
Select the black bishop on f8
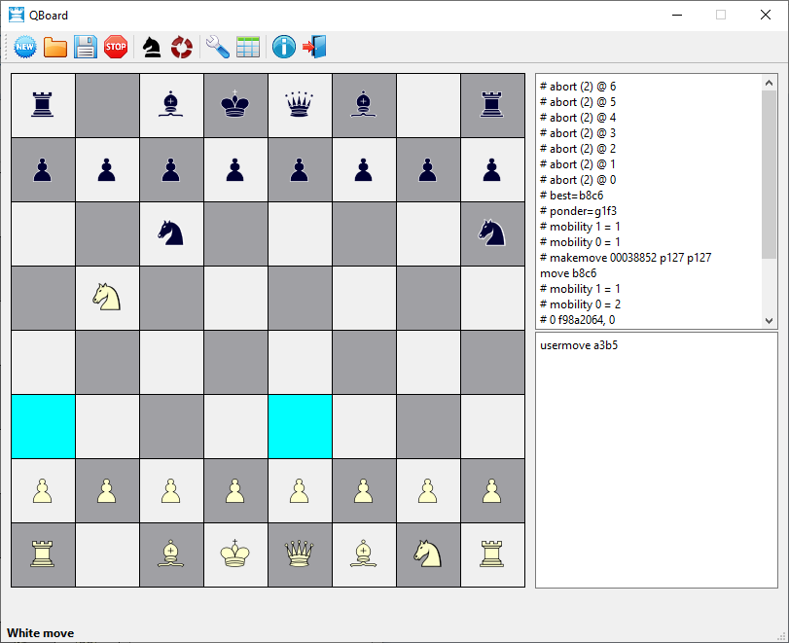pyautogui.click(x=363, y=104)
